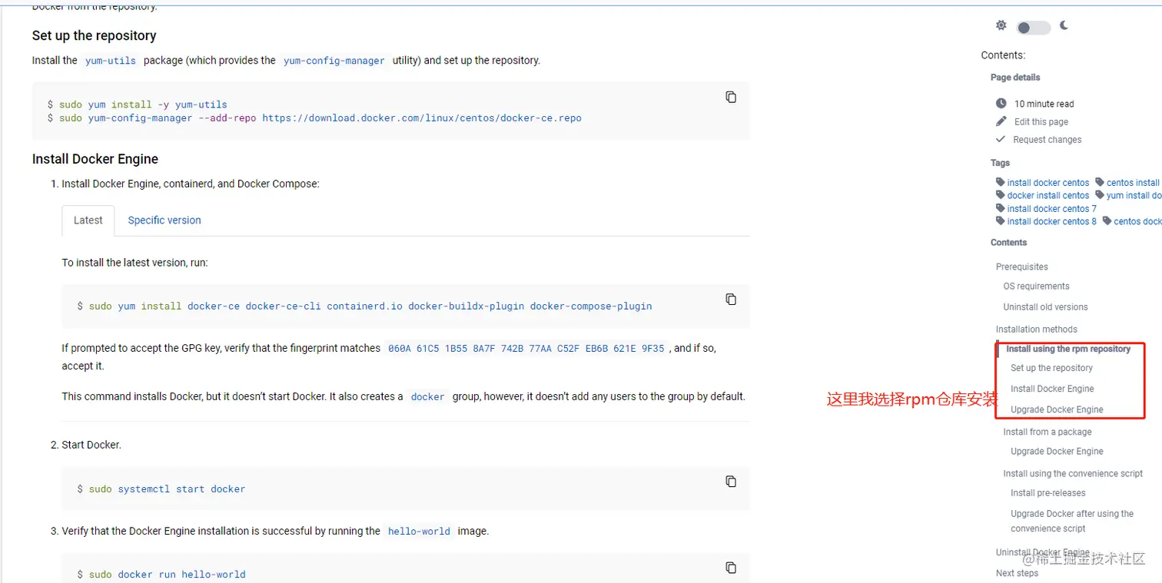Screen dimensions: 1162x583
Task: Go to Install Docker Engine contents entry
Action: point(1052,389)
